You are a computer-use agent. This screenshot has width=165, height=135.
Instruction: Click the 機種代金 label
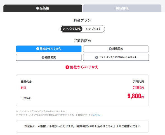click(x=26, y=82)
